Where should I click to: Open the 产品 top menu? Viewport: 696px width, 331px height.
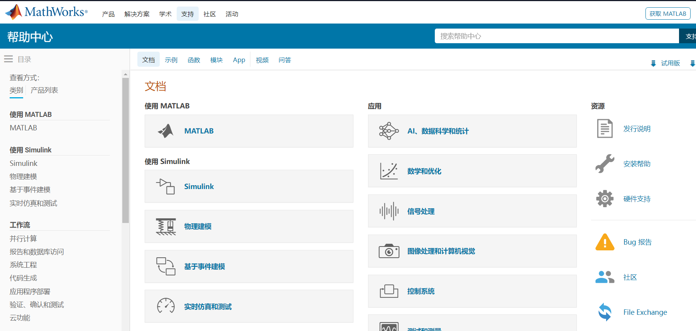[108, 14]
